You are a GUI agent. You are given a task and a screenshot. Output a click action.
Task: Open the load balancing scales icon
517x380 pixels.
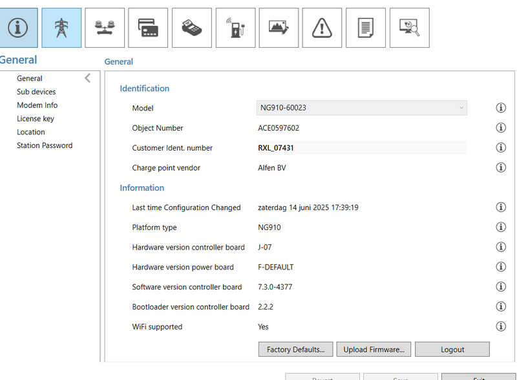coord(105,28)
